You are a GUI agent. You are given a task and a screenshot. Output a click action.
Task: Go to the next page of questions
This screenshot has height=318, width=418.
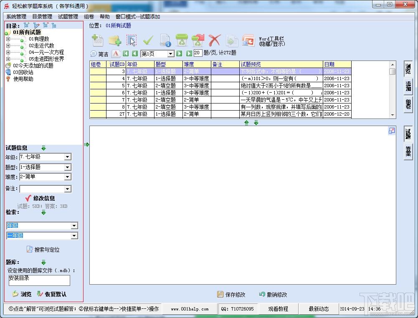[x=179, y=53]
